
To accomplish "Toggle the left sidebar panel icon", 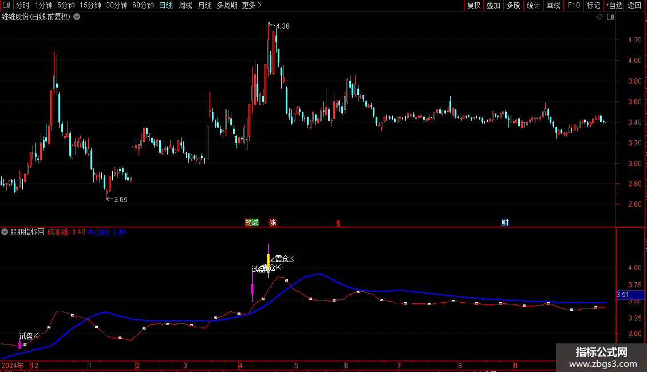I will coord(6,5).
